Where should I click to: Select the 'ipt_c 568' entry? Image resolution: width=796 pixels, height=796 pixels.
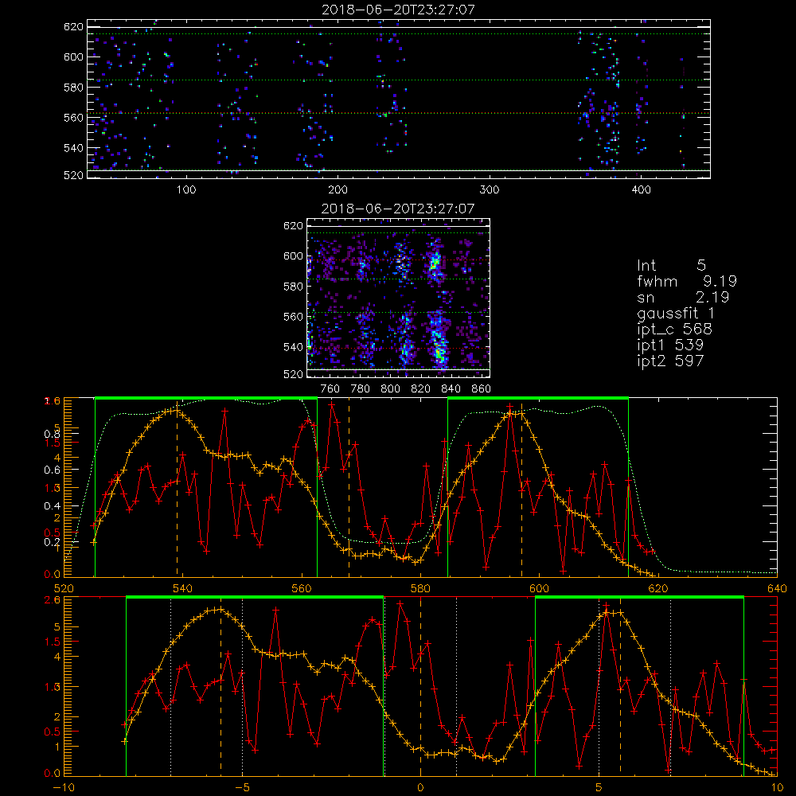pyautogui.click(x=675, y=330)
